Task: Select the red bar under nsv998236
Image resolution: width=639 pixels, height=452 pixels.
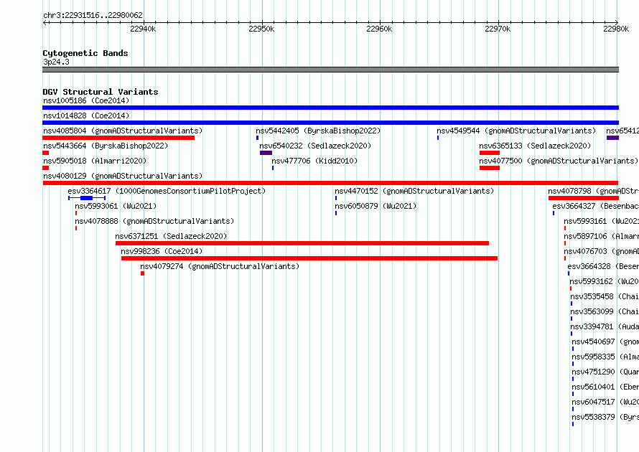Action: click(x=309, y=258)
